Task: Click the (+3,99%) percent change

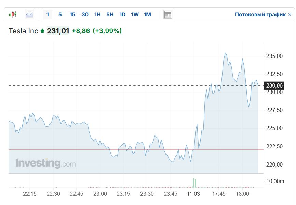Action: point(107,31)
